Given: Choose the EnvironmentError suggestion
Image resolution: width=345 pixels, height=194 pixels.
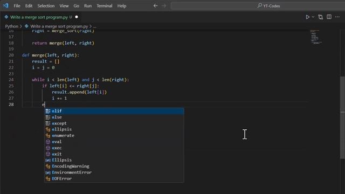Looking at the screenshot, I should (x=114, y=172).
